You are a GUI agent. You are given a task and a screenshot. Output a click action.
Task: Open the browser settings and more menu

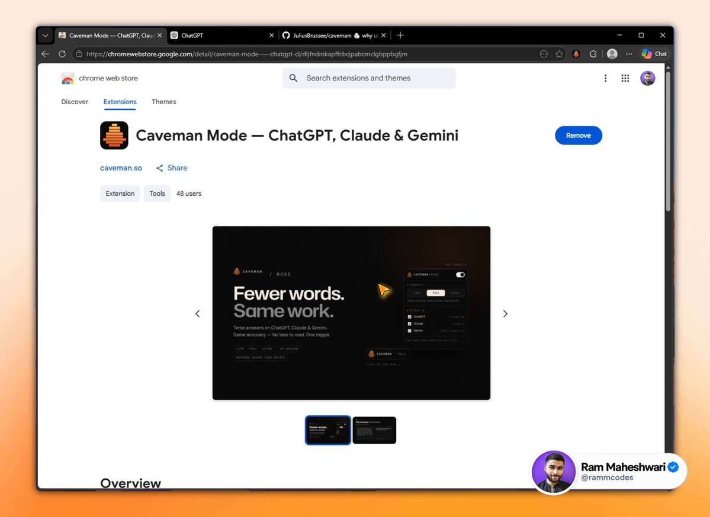629,54
